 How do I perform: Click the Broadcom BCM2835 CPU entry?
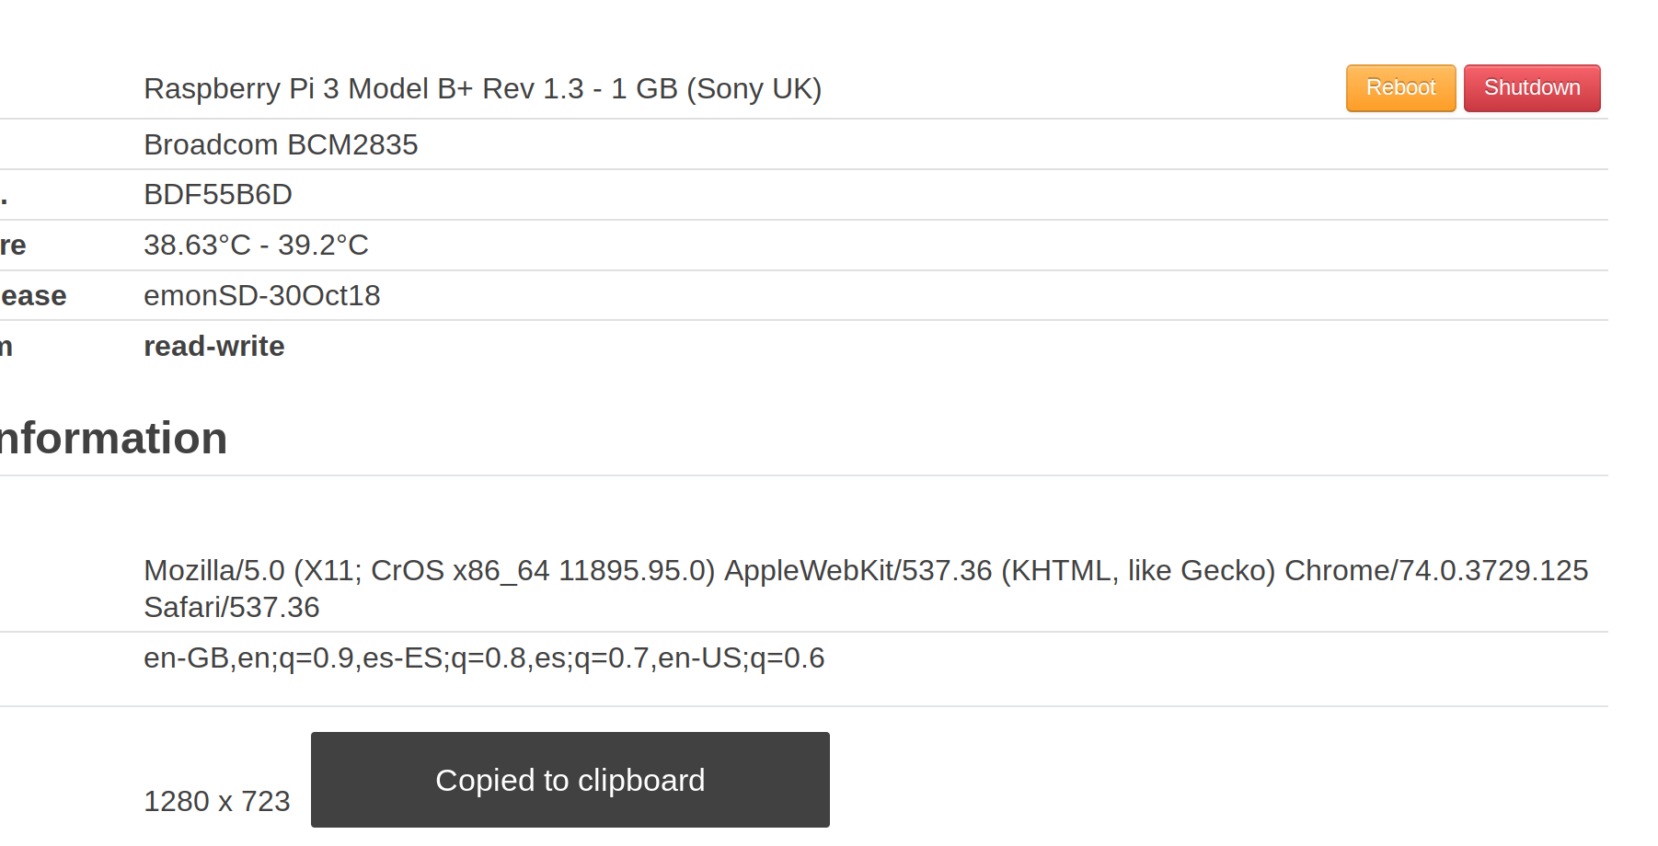(x=281, y=144)
